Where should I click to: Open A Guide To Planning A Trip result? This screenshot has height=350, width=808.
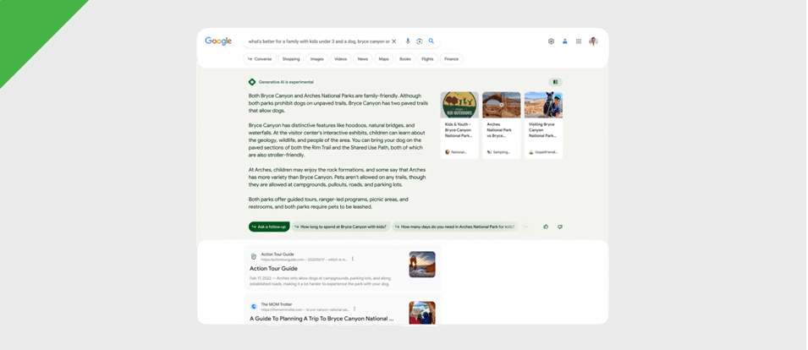(x=322, y=319)
